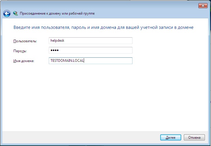
Task: Click empty space right of the Пароль field
Action: pyautogui.click(x=169, y=50)
